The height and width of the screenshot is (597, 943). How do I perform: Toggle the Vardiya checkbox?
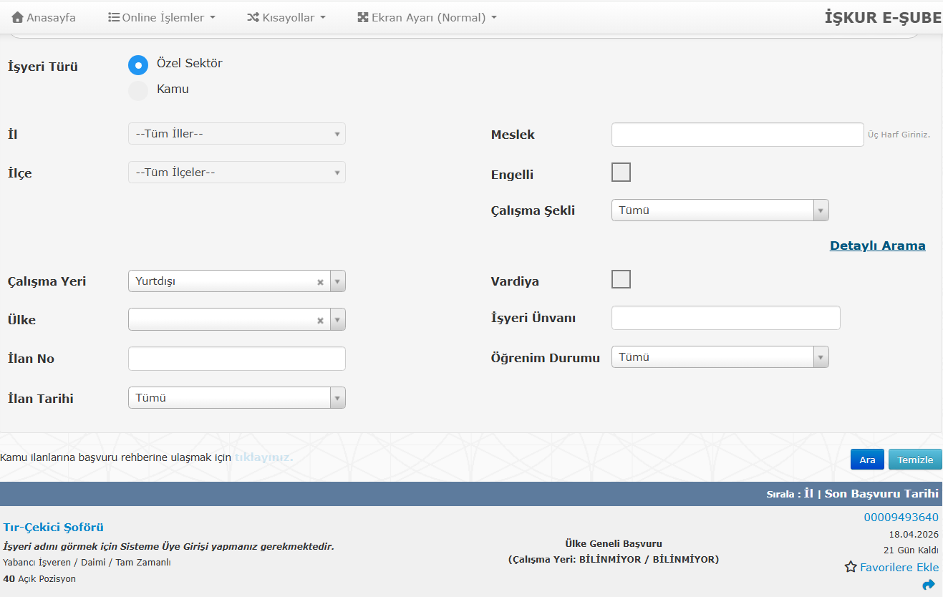[621, 279]
